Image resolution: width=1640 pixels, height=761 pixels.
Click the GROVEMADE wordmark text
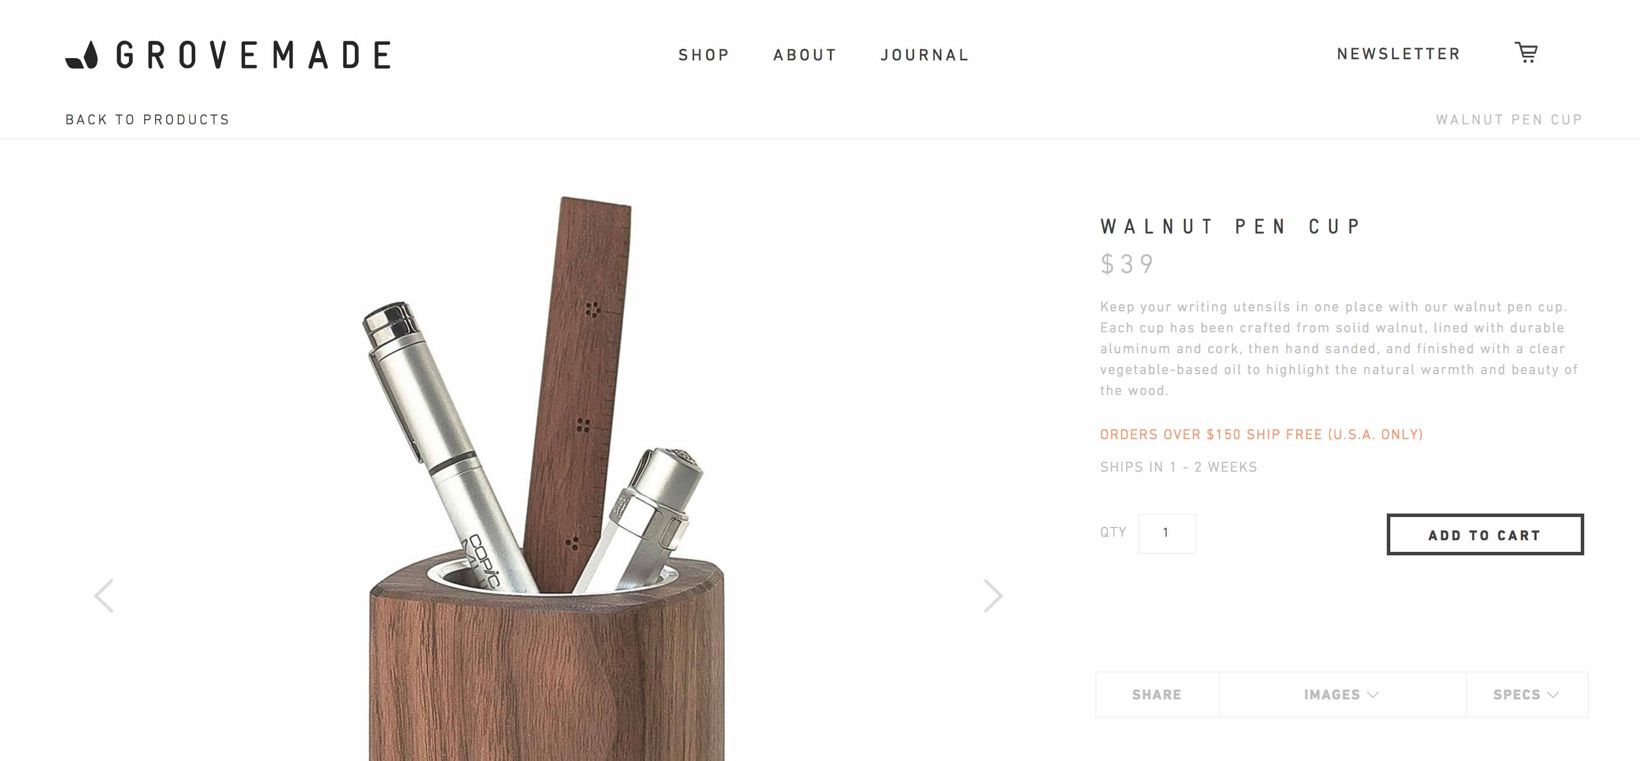[x=253, y=55]
